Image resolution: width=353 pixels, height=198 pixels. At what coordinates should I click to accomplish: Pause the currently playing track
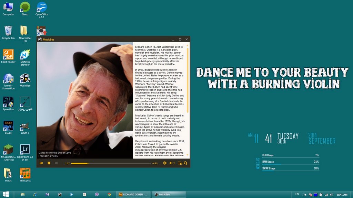coord(49,163)
